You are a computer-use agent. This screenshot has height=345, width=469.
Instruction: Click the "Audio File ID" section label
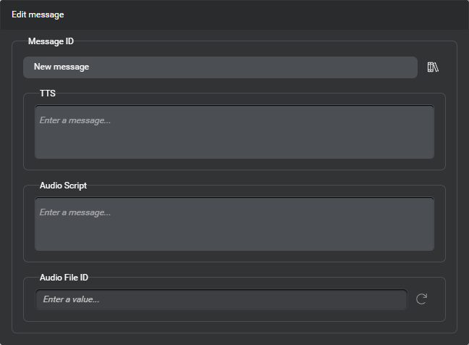(64, 278)
